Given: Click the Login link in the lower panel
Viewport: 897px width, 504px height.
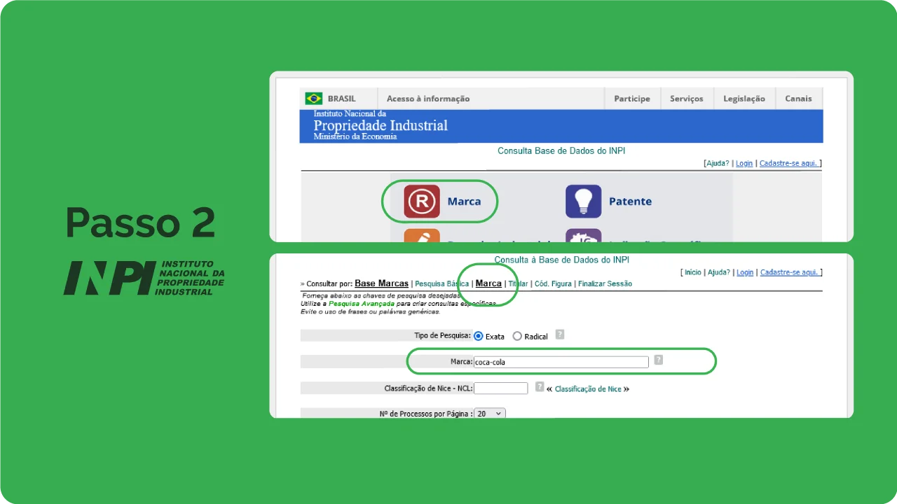Looking at the screenshot, I should [745, 272].
